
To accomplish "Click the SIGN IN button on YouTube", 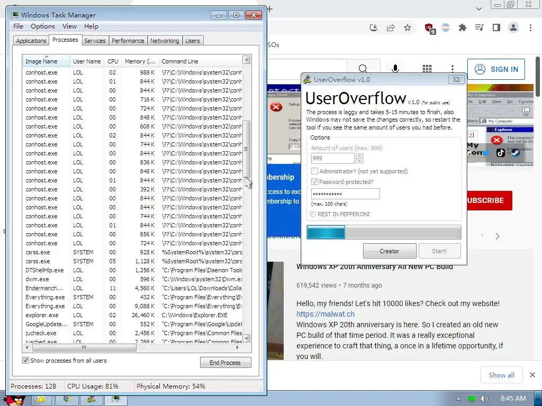I will click(496, 69).
